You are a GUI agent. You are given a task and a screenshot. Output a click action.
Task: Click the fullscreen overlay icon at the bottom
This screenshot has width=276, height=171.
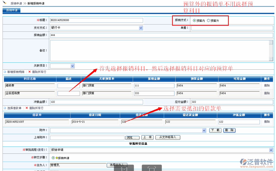(152, 169)
